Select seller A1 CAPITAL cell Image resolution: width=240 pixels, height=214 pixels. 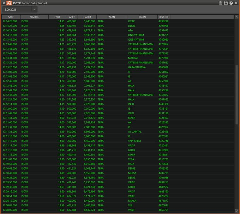(135, 132)
